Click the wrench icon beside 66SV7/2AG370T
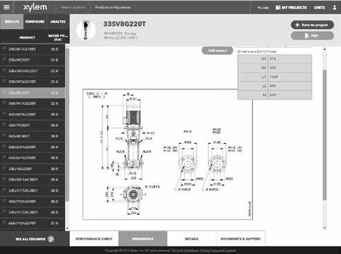 point(4,223)
